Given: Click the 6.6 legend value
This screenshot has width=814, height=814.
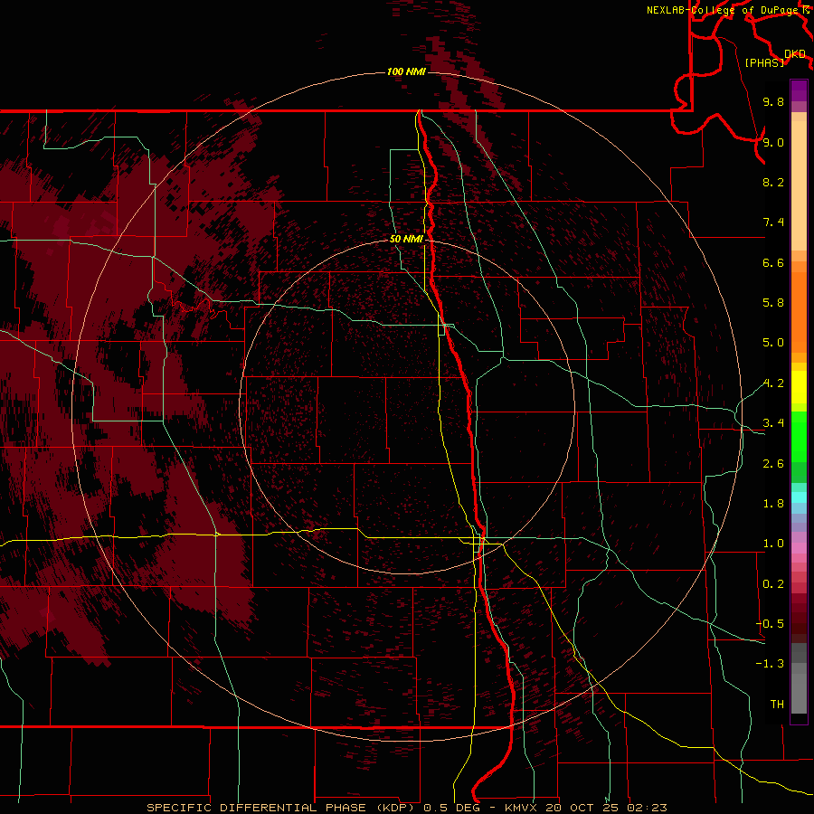Looking at the screenshot, I should click(773, 262).
